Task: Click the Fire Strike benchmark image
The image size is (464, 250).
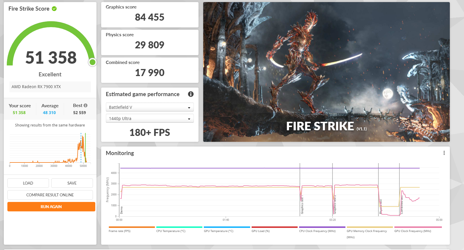Action: tap(327, 72)
